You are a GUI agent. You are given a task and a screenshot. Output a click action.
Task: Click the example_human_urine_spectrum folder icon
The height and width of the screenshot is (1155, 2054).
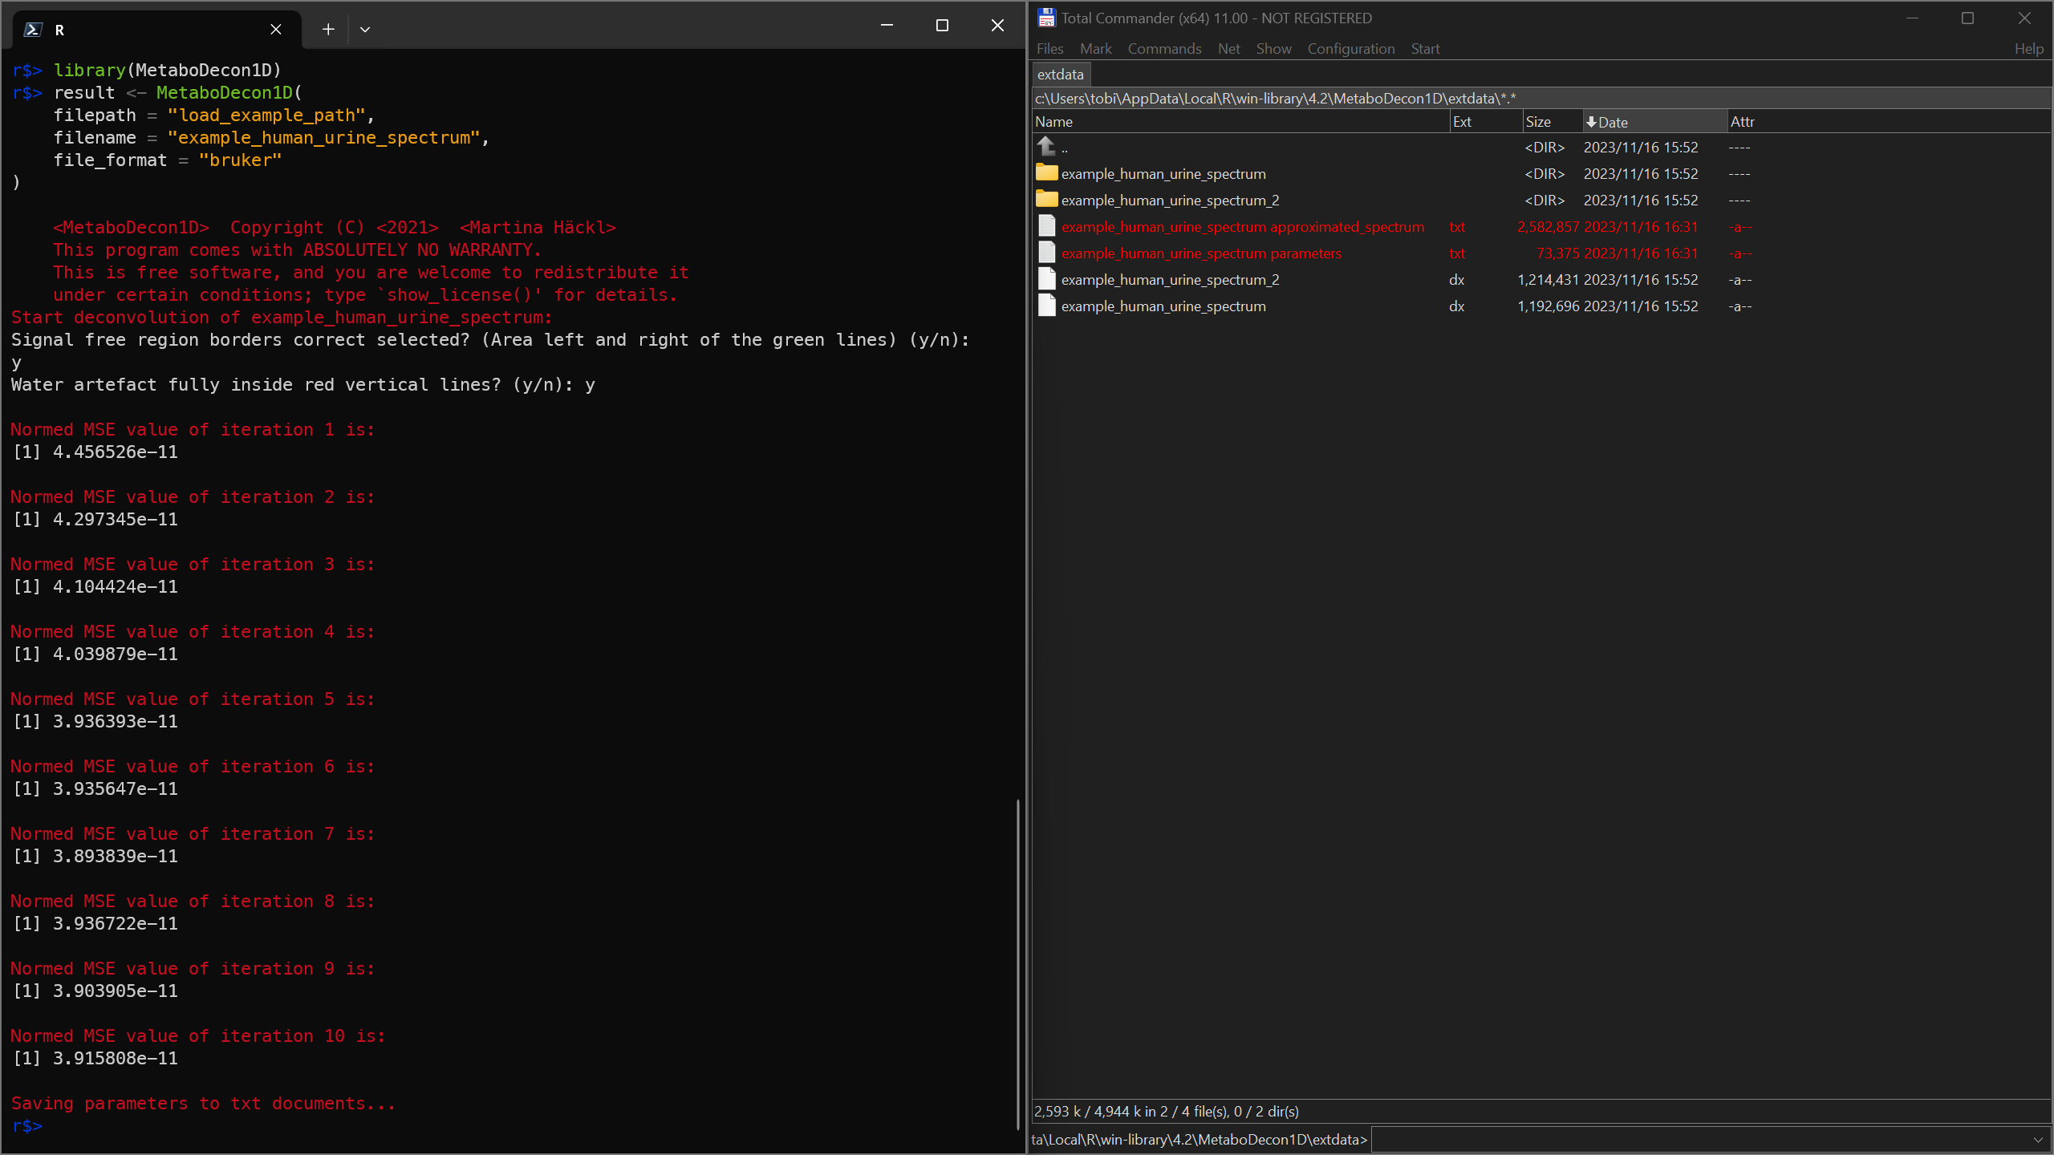click(1046, 172)
